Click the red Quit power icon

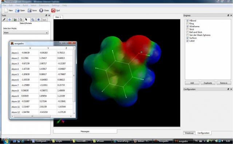(x=53, y=11)
